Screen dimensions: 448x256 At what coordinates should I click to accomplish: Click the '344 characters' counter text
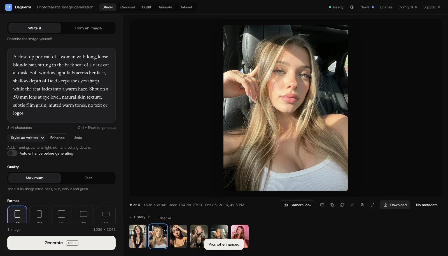point(20,127)
